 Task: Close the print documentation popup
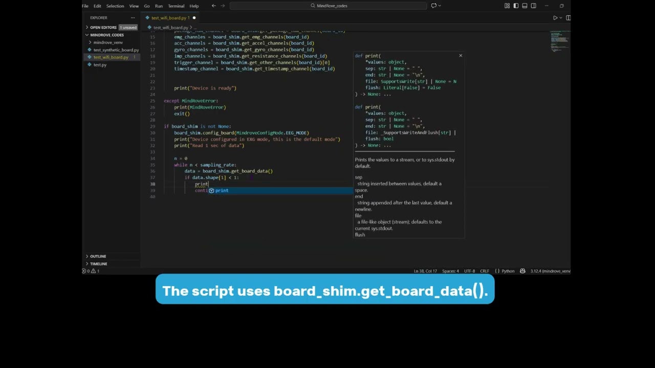pyautogui.click(x=461, y=56)
